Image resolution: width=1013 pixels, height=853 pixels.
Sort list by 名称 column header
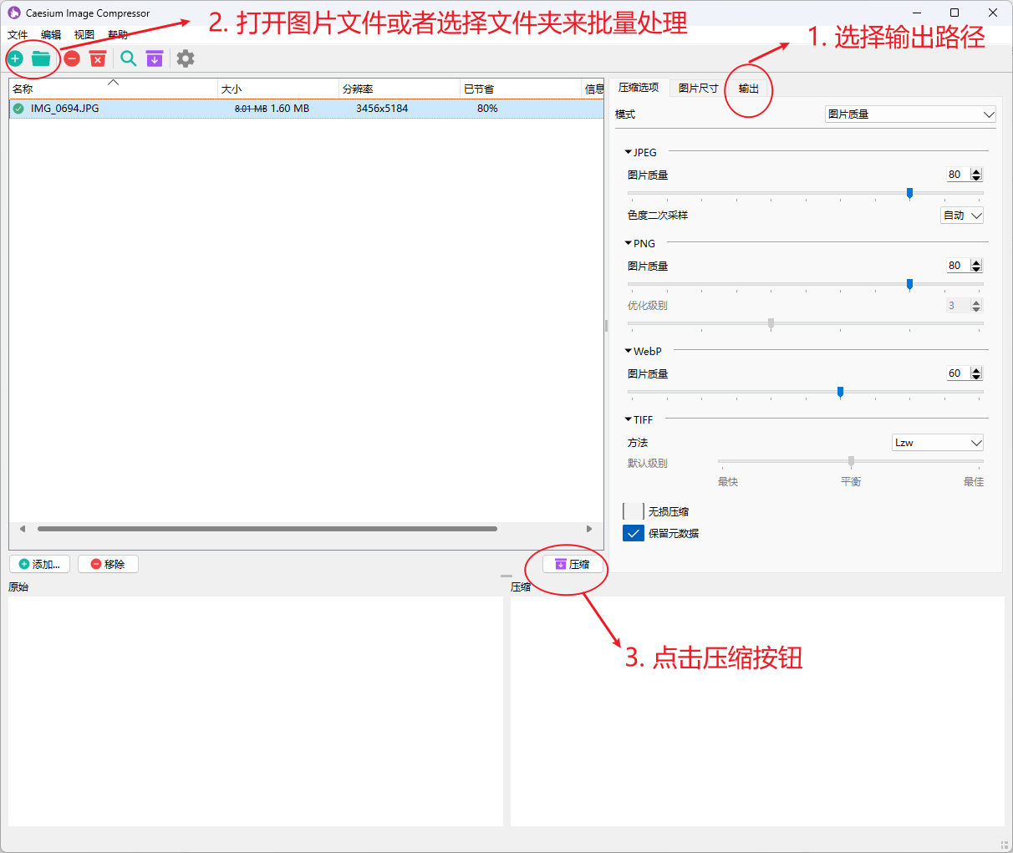click(x=113, y=89)
